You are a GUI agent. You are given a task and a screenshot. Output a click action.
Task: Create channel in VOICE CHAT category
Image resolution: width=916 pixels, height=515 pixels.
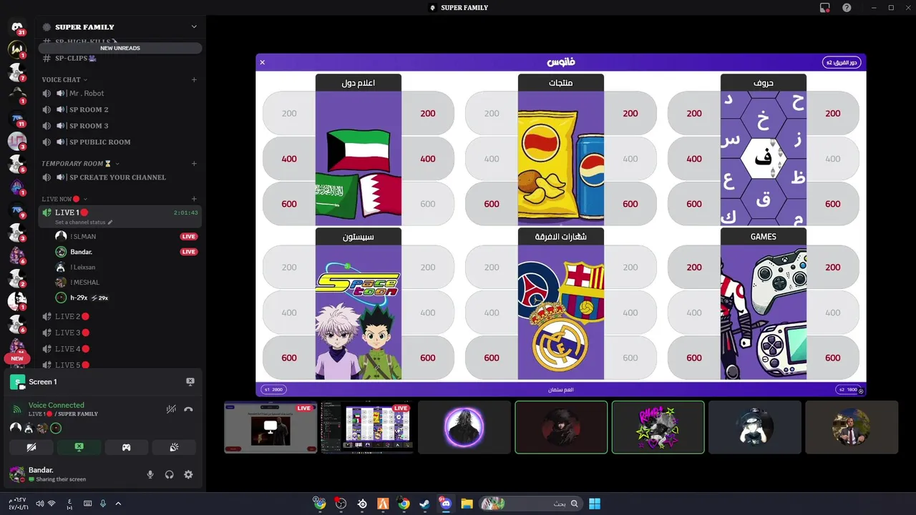(x=194, y=79)
